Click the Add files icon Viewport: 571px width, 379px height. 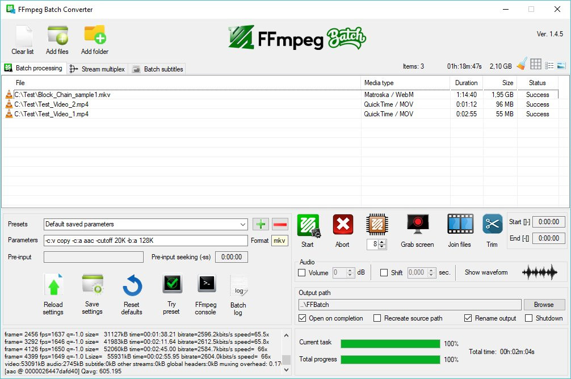pyautogui.click(x=57, y=35)
